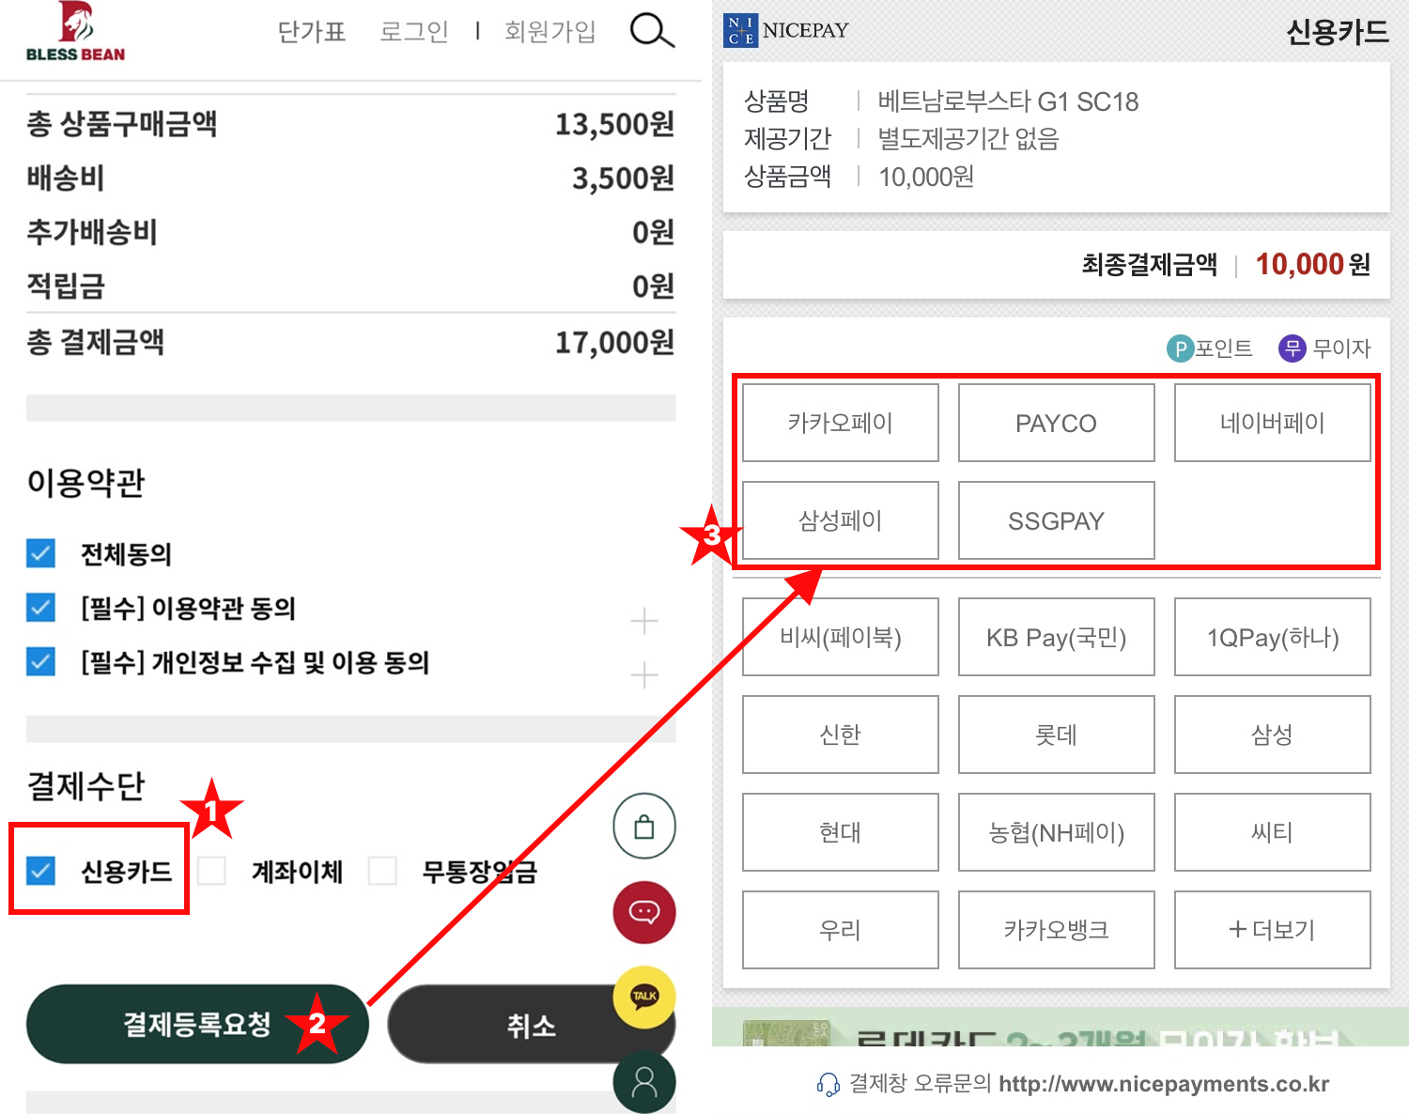Screen dimensions: 1409x1114
Task: Click the headset icon beside 결제창 오류문의
Action: pos(828,1085)
